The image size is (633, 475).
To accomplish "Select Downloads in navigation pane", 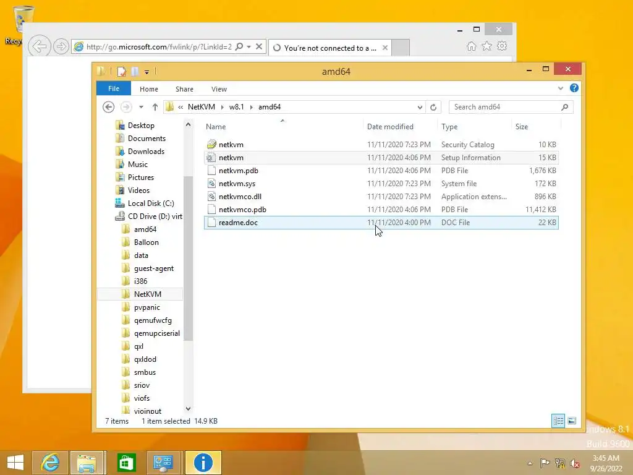I will click(146, 152).
